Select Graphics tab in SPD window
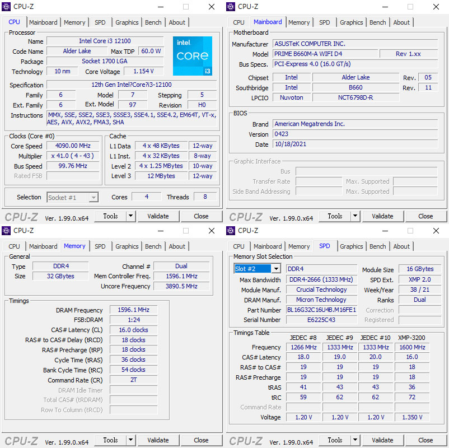 click(352, 246)
